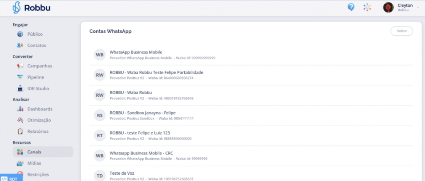This screenshot has height=181, width=425.
Task: Click the RDT developer badge
Action: [11, 179]
